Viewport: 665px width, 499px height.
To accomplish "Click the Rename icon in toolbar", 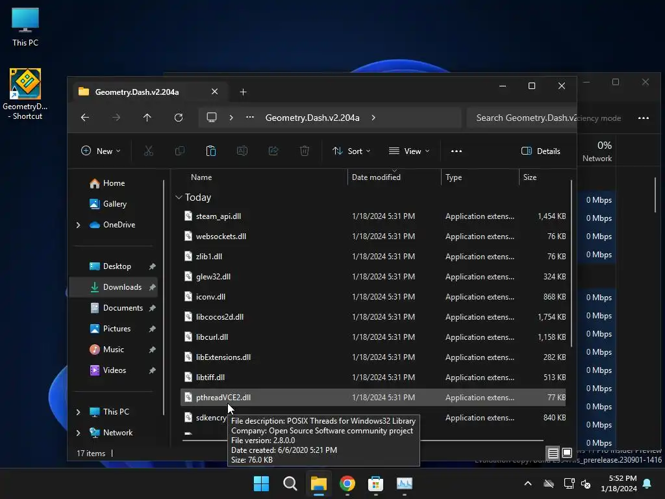I will coord(242,151).
